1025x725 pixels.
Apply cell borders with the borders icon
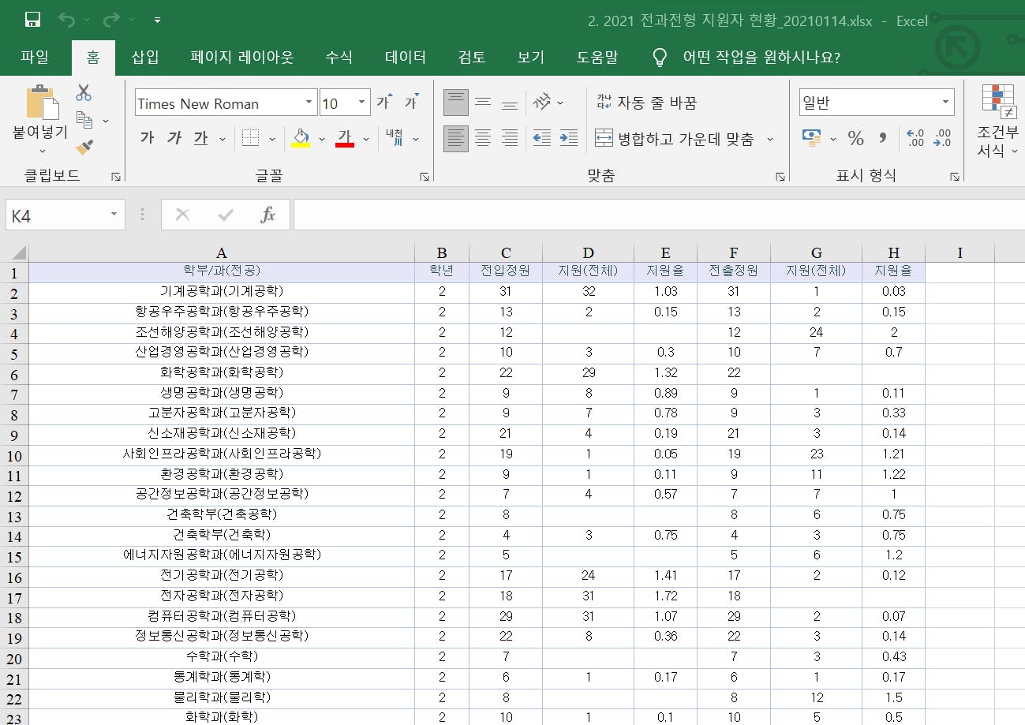pos(250,138)
